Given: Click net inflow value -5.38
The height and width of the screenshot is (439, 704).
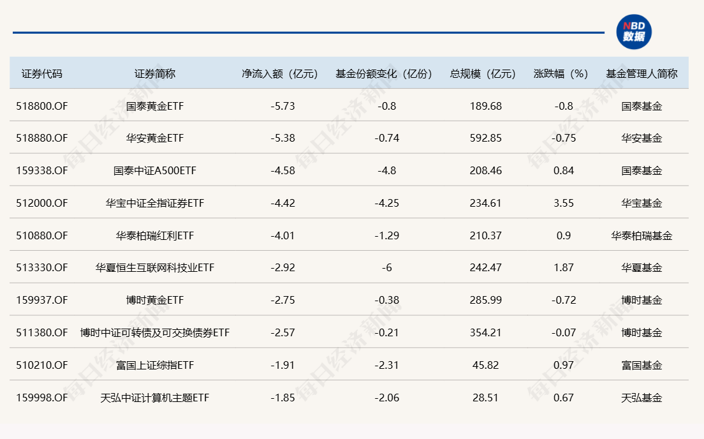Looking at the screenshot, I should click(283, 138).
